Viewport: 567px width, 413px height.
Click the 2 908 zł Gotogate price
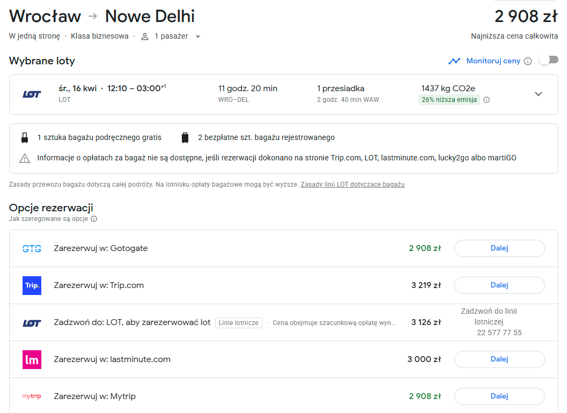(425, 248)
